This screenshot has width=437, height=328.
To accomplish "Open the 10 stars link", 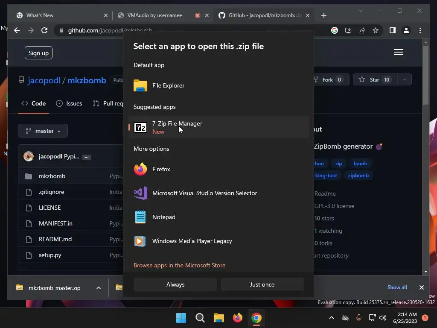I will click(x=324, y=218).
